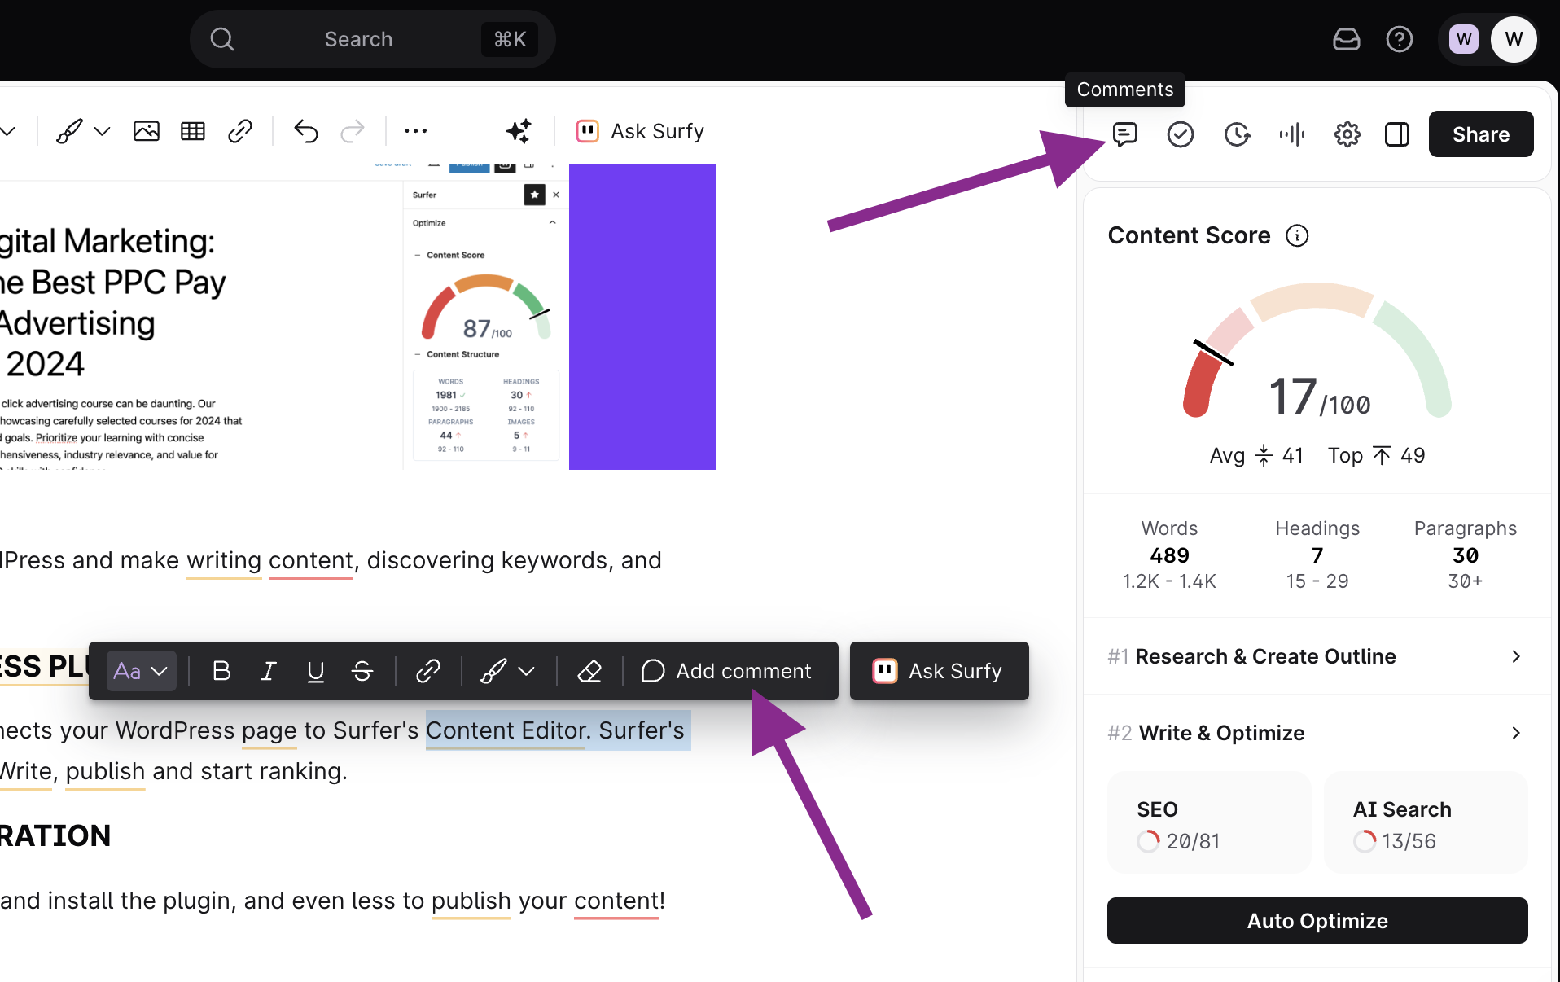
Task: Insert an image using the picture icon
Action: click(147, 131)
